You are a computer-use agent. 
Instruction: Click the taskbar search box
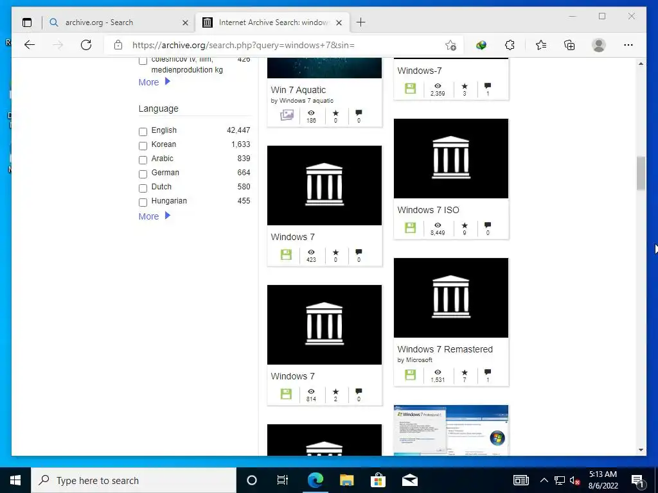(x=134, y=480)
